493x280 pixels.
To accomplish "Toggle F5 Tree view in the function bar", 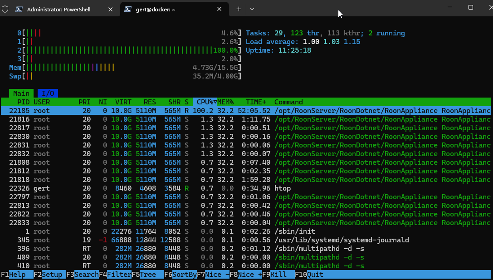I will coord(148,275).
